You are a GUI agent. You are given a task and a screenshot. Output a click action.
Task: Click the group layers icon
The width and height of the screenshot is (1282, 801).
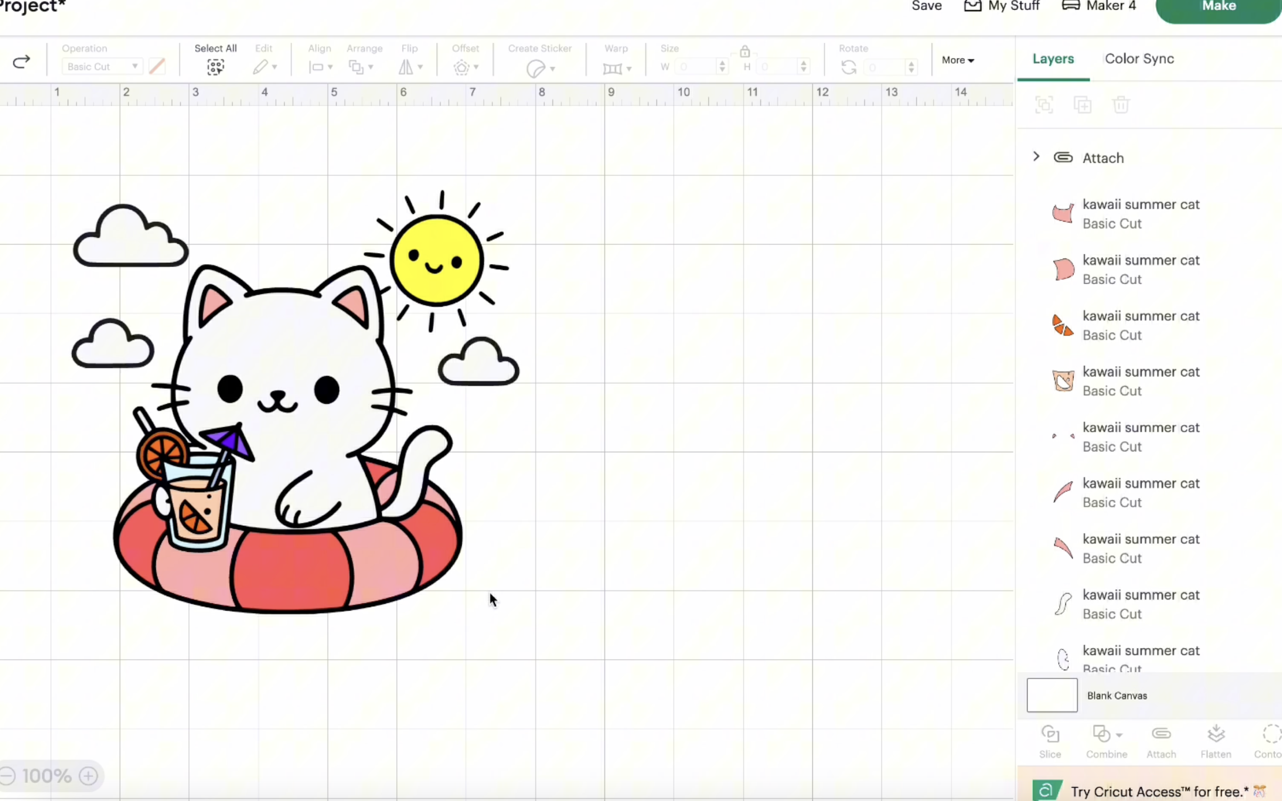click(1044, 105)
